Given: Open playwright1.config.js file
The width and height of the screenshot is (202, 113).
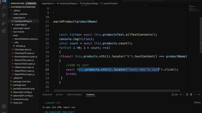Looking at the screenshot, I should tap(23, 95).
